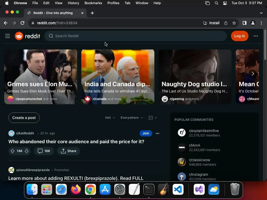
Task: Click the Install app button
Action: click(211, 23)
